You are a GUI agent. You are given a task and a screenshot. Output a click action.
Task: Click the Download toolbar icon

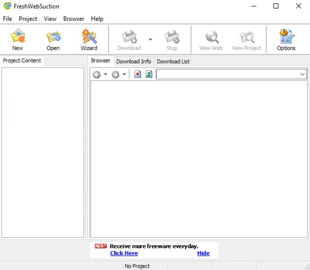(x=129, y=36)
